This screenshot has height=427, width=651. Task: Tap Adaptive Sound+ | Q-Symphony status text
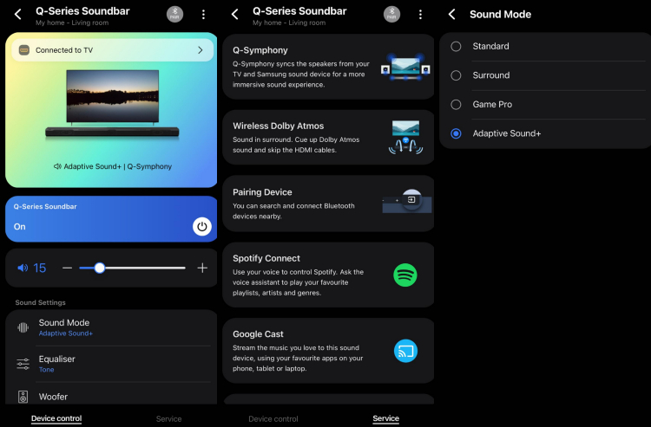(113, 166)
